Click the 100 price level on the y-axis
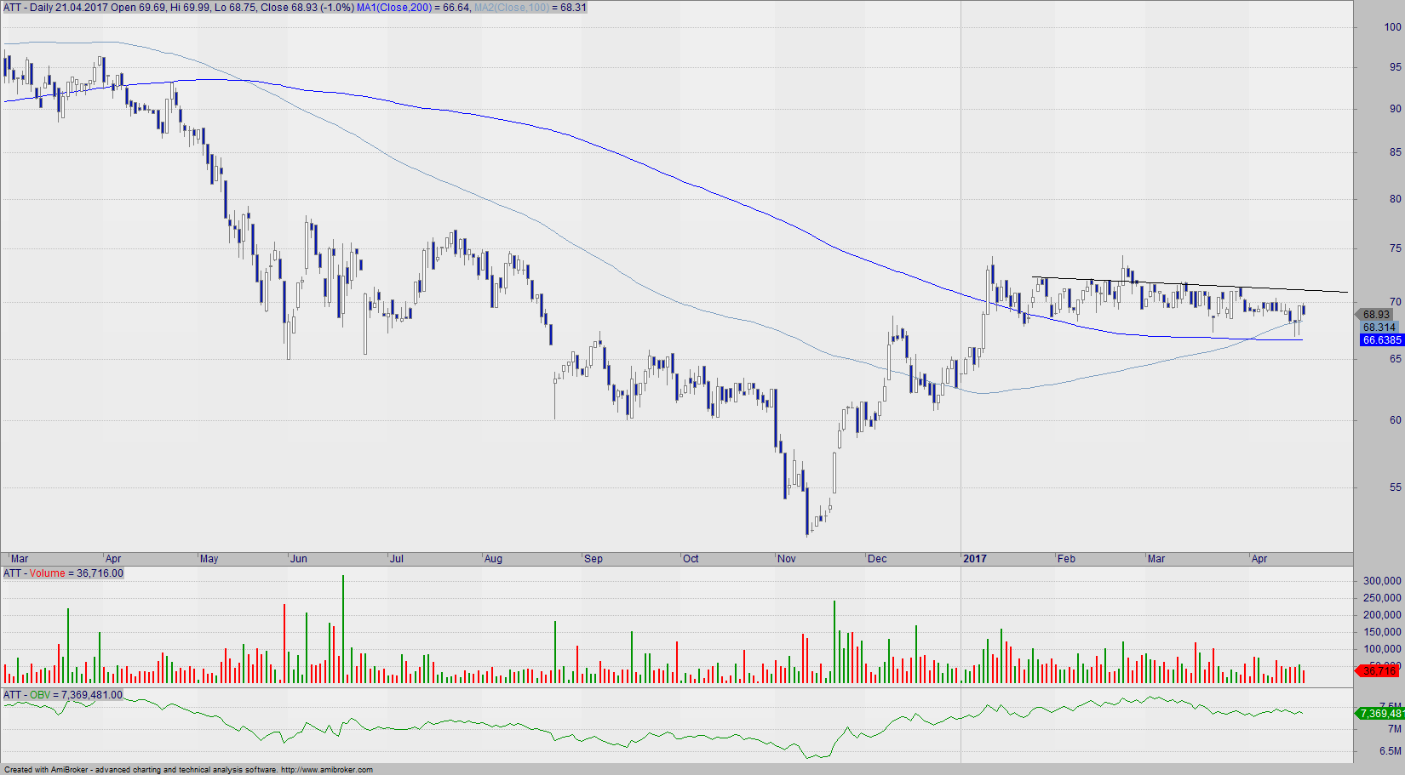The width and height of the screenshot is (1405, 775). pyautogui.click(x=1392, y=27)
